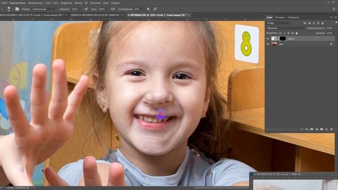Filter layers by adjustment layers icon
The height and width of the screenshot is (190, 338).
pyautogui.click(x=309, y=23)
